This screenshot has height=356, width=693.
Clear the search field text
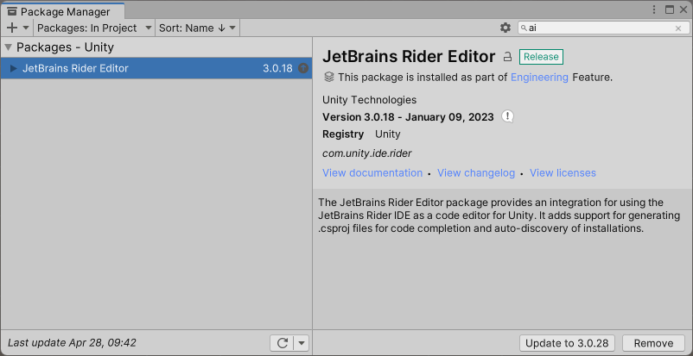tap(678, 28)
